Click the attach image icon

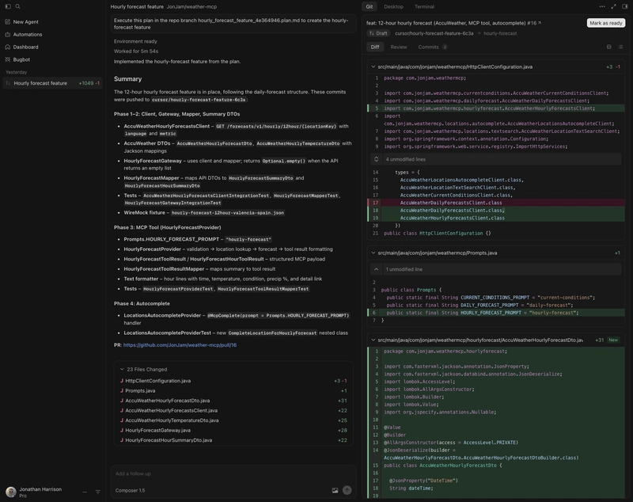click(x=335, y=490)
